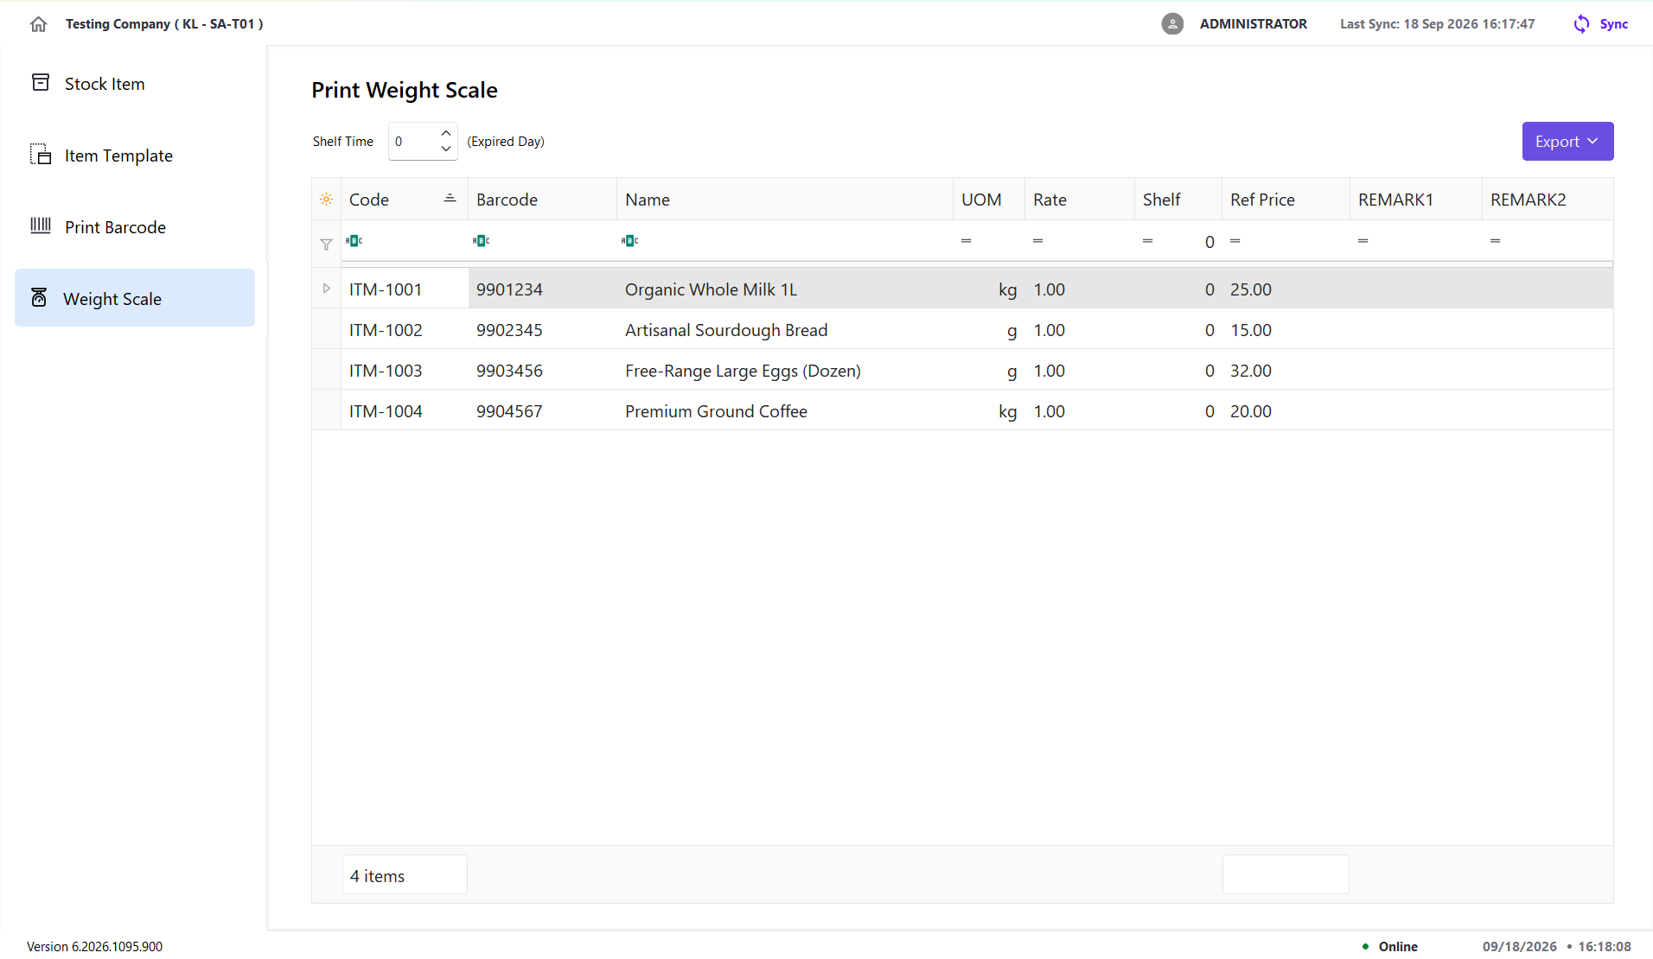Click the Testing Company title
Screen dimensions: 1653x959
pos(164,24)
